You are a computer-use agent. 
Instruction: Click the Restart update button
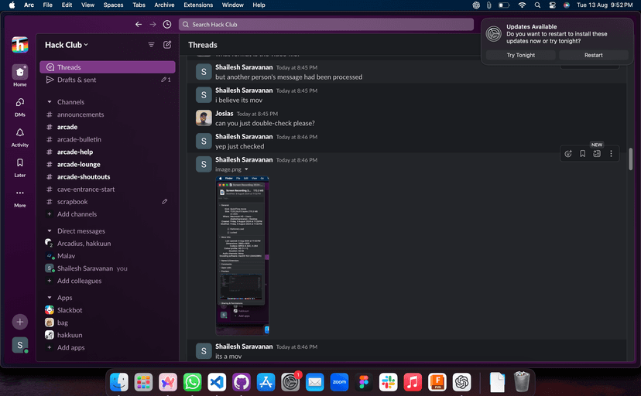pyautogui.click(x=593, y=55)
